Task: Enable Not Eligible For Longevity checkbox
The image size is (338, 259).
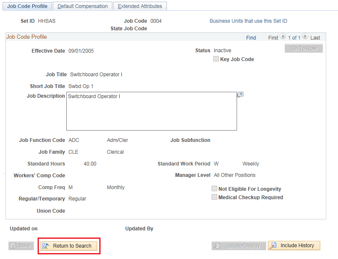Action: 215,189
